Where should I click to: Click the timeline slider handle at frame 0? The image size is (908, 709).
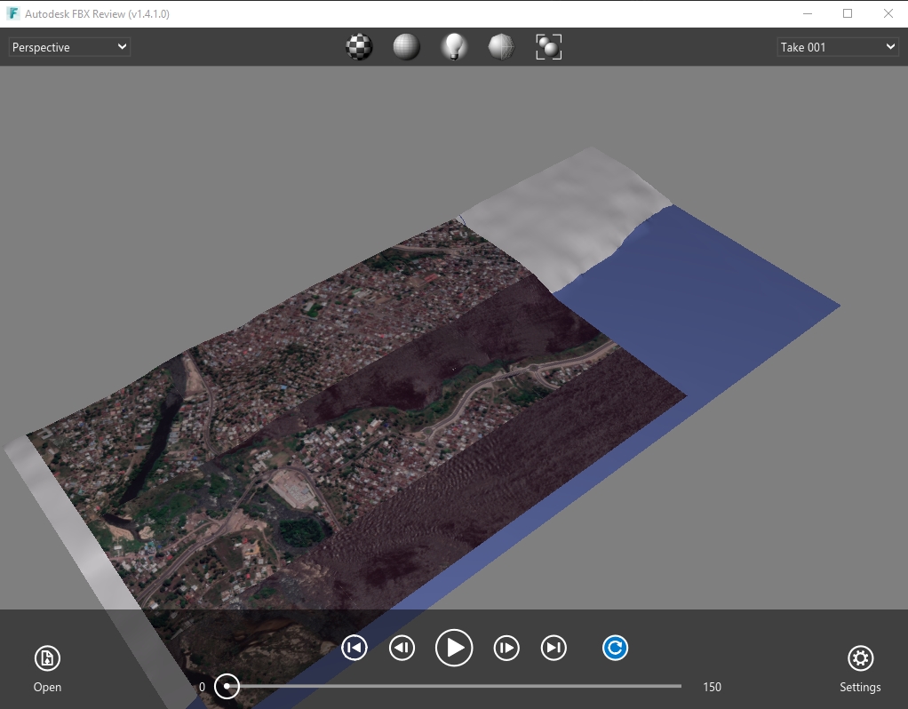227,686
